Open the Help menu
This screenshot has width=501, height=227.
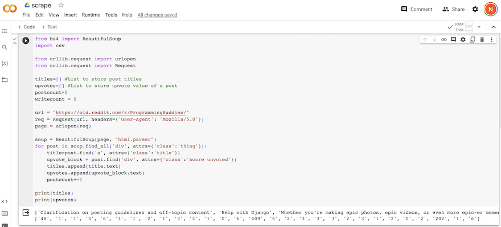click(127, 15)
